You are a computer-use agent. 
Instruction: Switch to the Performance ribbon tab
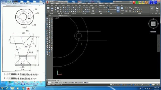[x=115, y=5]
